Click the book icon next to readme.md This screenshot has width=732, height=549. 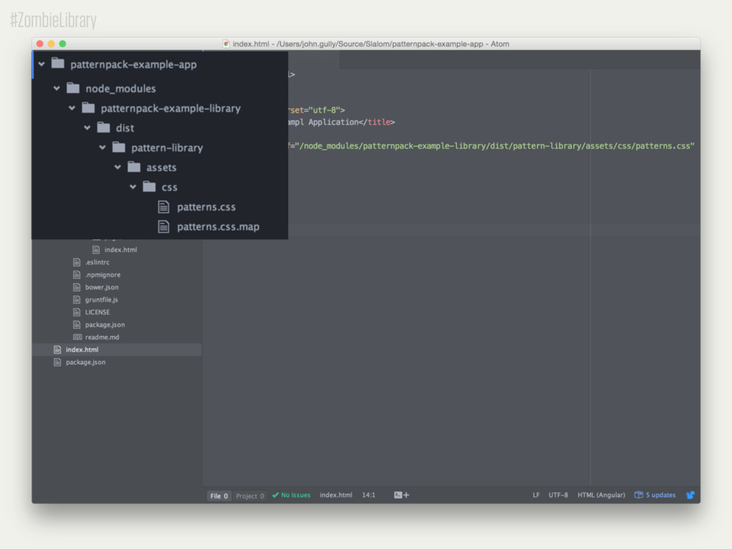[x=77, y=337]
